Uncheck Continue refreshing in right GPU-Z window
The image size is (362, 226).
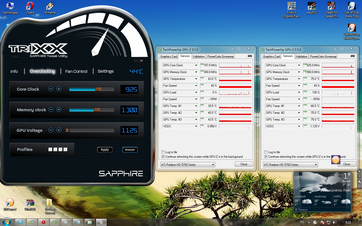pos(266,157)
